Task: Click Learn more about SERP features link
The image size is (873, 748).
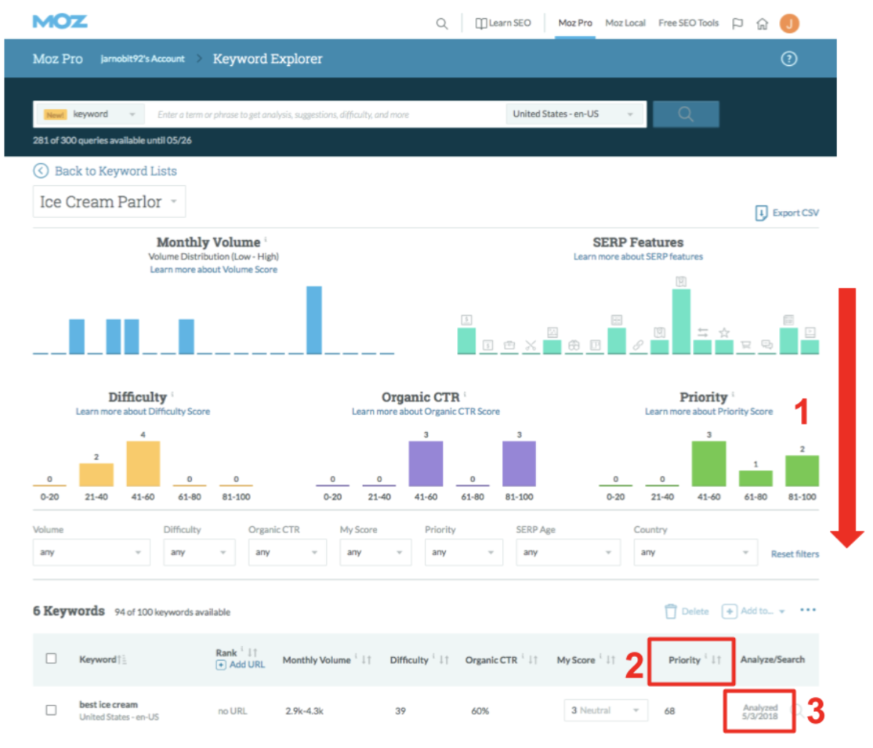Action: pyautogui.click(x=638, y=257)
